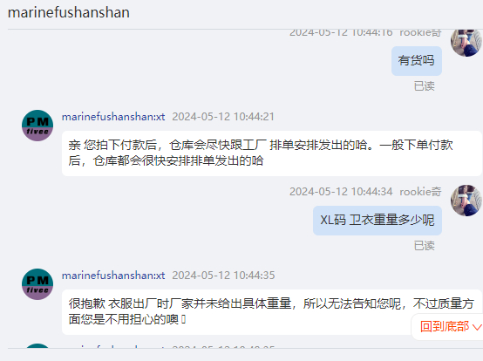Click 已读 status under 有货吗
Screen dimensions: 483x361
[425, 86]
